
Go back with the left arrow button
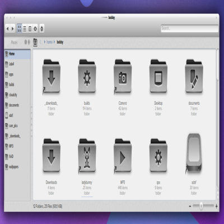[8, 29]
